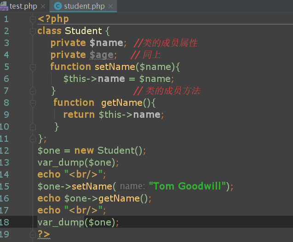This screenshot has width=293, height=242.
Task: Click the class icon on student.php tab
Action: [58, 6]
